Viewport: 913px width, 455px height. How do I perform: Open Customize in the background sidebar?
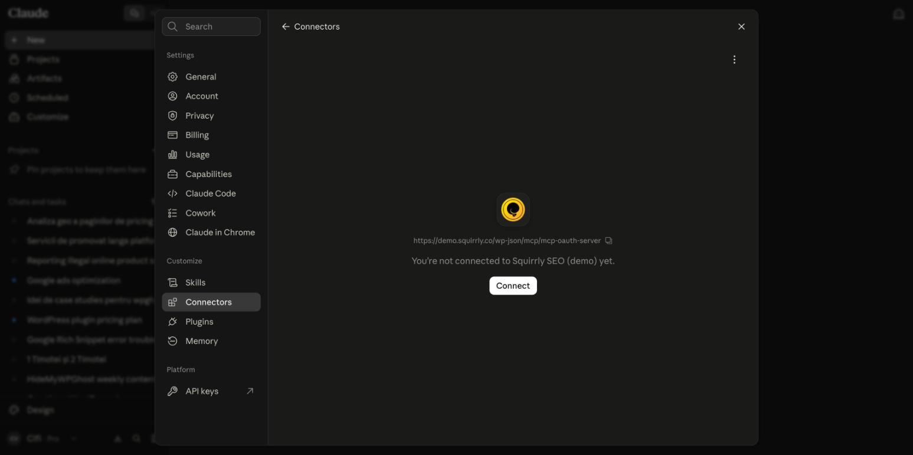point(47,117)
